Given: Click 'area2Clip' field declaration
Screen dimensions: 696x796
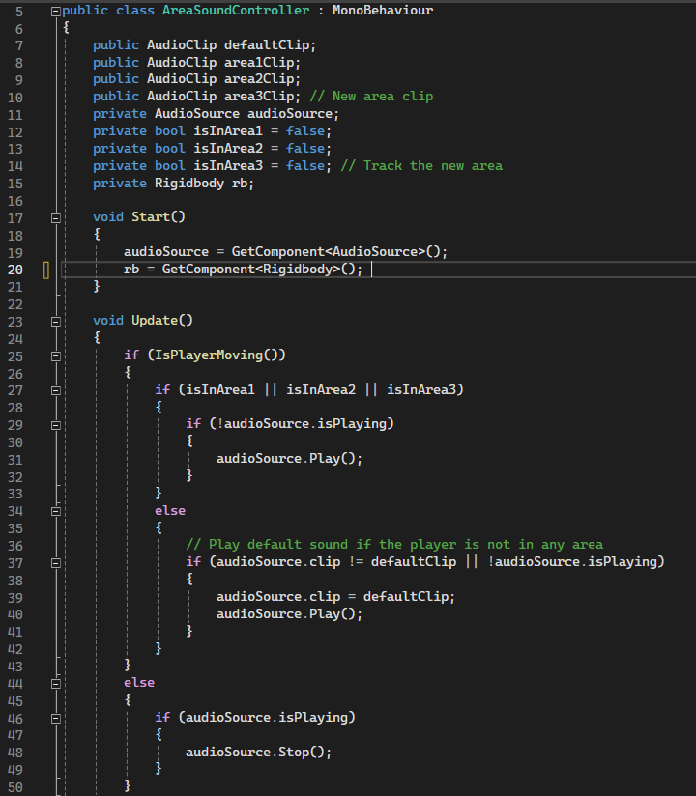Looking at the screenshot, I should coord(259,80).
